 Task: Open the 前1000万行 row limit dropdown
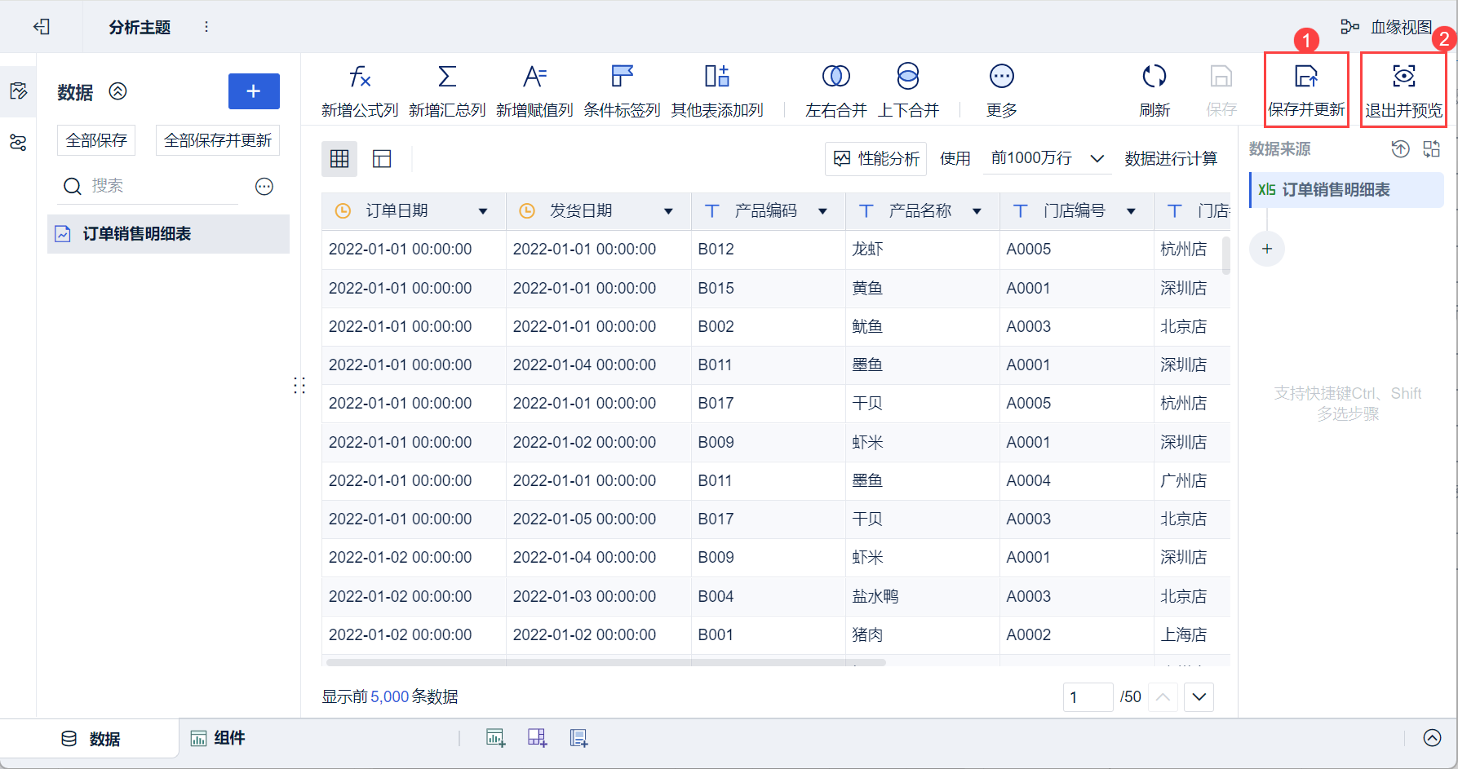[1048, 158]
